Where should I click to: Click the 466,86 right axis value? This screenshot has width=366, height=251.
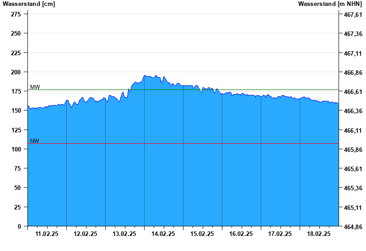click(353, 73)
